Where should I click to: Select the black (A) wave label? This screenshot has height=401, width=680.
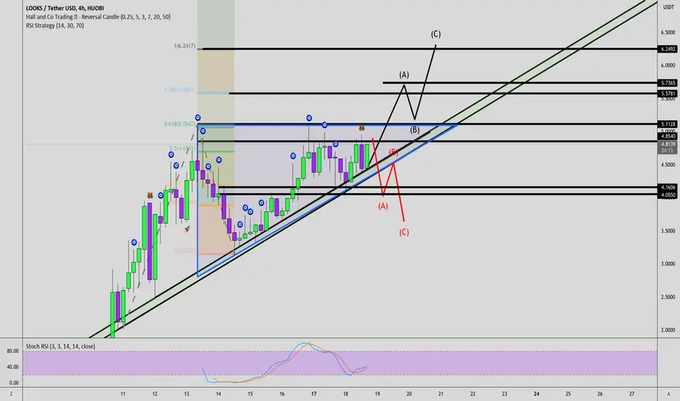point(403,74)
